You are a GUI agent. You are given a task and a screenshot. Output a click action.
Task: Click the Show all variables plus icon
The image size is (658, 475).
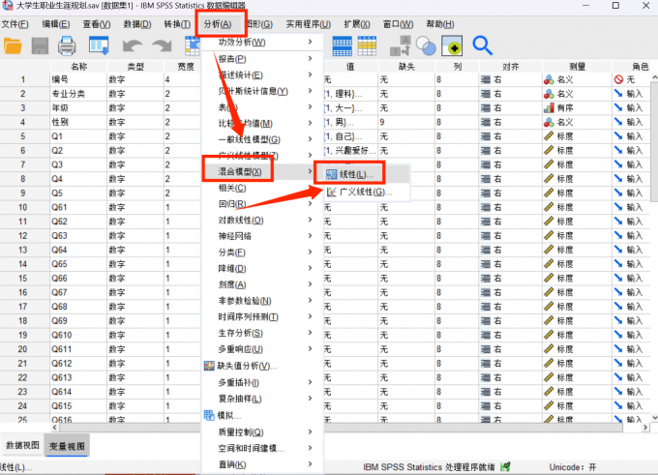(x=452, y=45)
